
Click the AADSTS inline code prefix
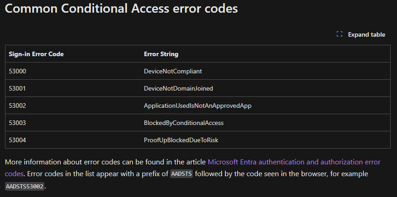(182, 174)
